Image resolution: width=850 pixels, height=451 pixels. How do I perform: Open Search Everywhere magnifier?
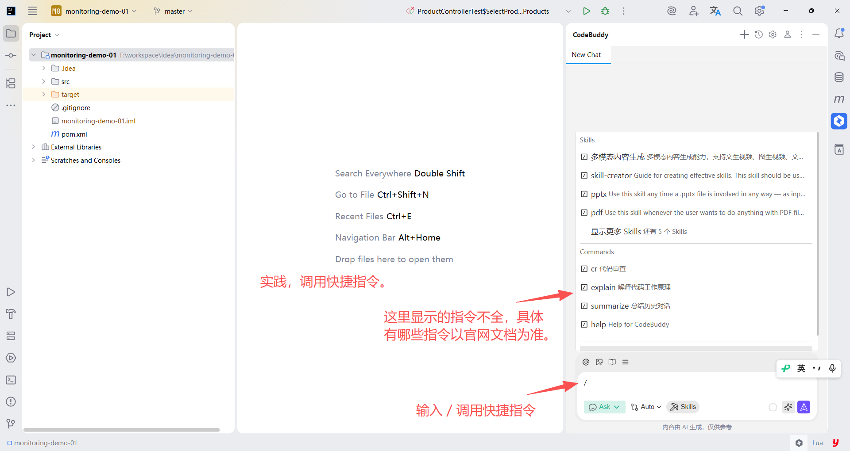click(x=738, y=11)
